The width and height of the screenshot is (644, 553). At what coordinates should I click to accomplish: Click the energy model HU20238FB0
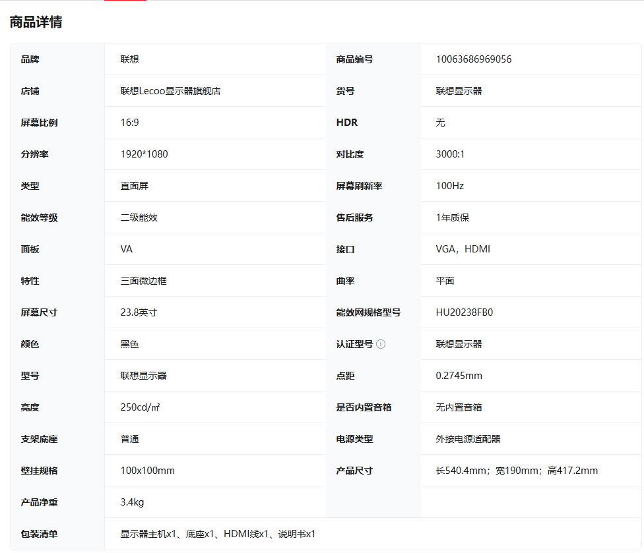(464, 312)
